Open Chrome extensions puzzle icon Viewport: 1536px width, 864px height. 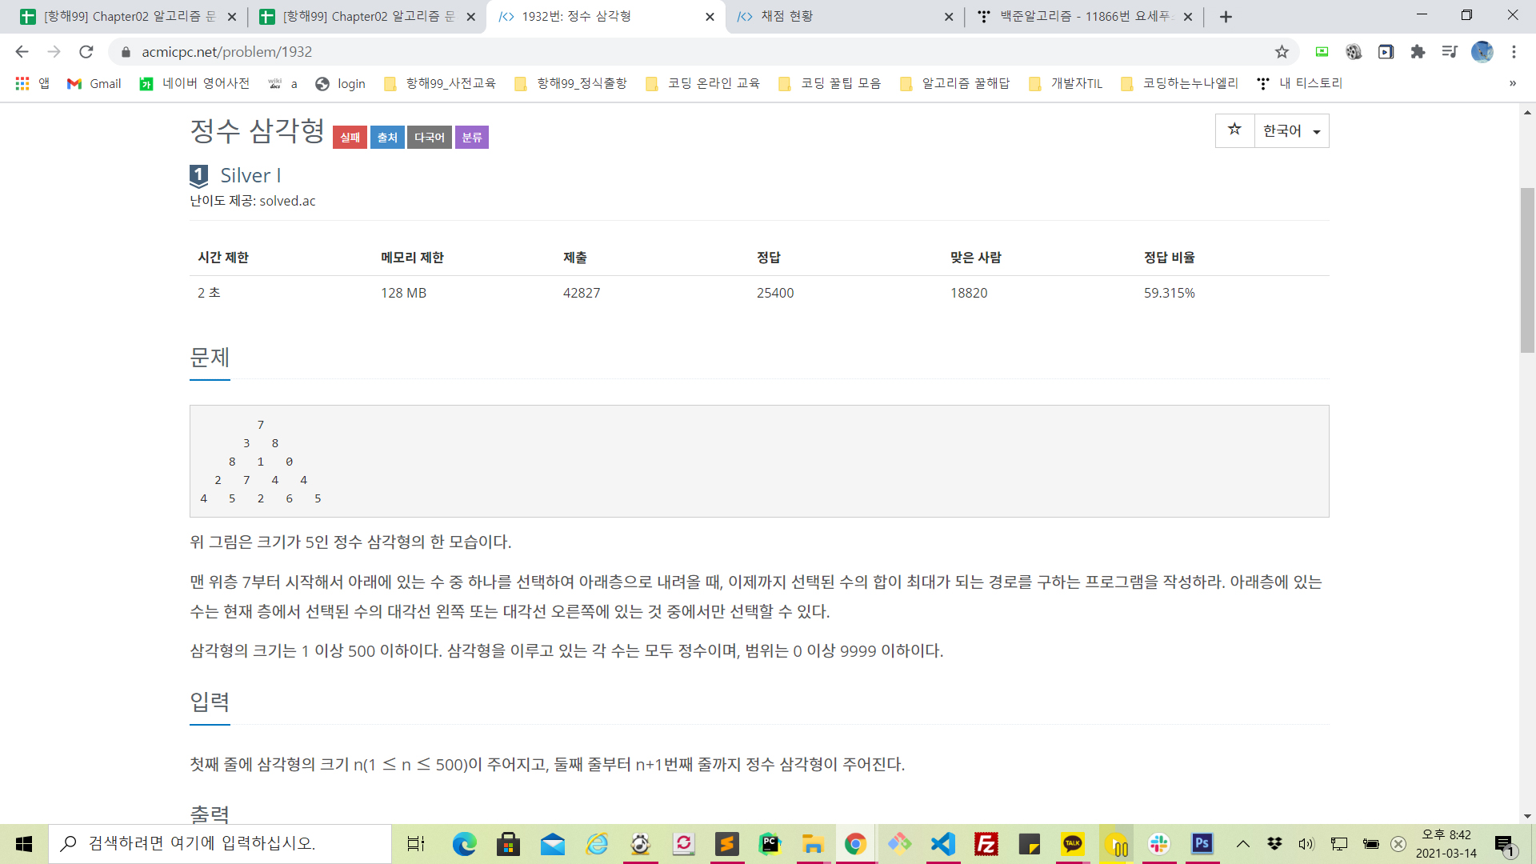1418,52
